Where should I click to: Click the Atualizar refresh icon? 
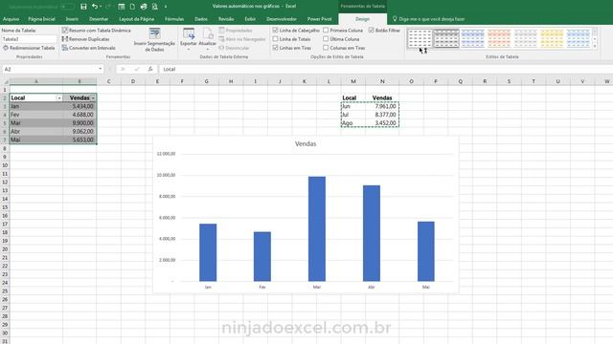pos(208,34)
